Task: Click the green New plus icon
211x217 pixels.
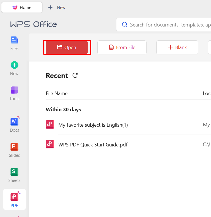Action: pyautogui.click(x=14, y=65)
